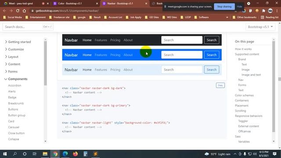
Task: Click Home in the dark navbar
Action: pos(87,40)
